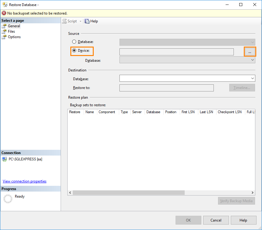Switch to the Files page
The height and width of the screenshot is (230, 262).
tap(11, 31)
